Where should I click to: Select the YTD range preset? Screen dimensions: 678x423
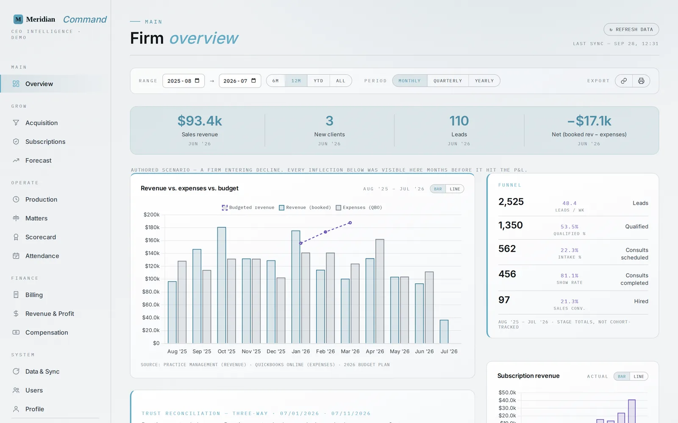pyautogui.click(x=319, y=81)
